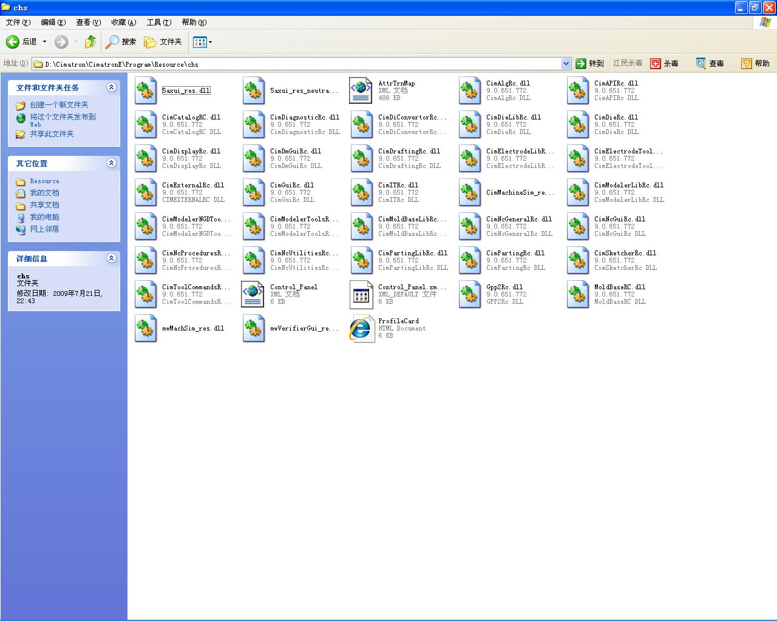
Task: Go to the Resource folder link
Action: 45,181
